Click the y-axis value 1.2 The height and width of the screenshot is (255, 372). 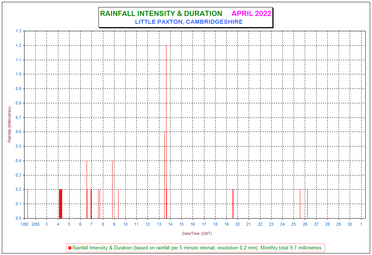(18, 46)
